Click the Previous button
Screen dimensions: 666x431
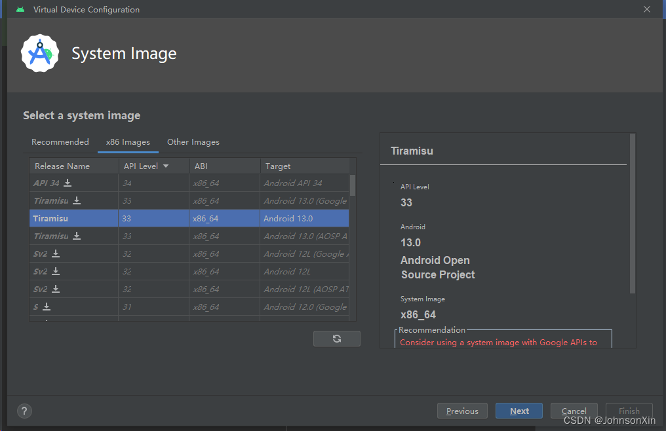(x=462, y=411)
